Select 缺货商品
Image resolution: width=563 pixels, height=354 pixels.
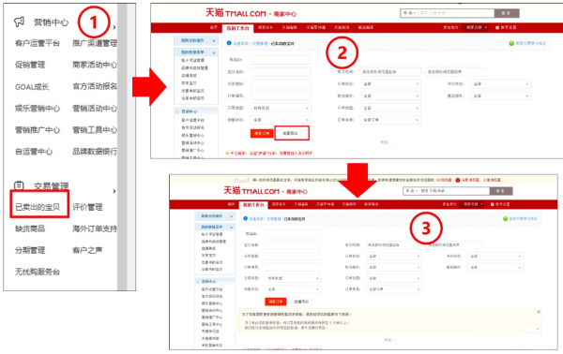pos(30,229)
